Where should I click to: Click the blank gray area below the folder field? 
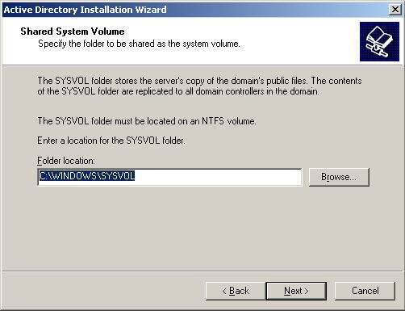point(202,229)
